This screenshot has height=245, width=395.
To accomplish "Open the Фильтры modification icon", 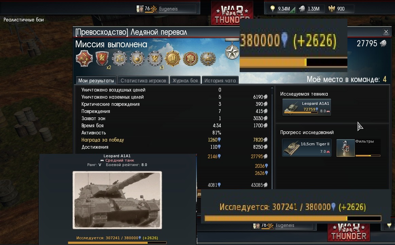I will (x=345, y=148).
